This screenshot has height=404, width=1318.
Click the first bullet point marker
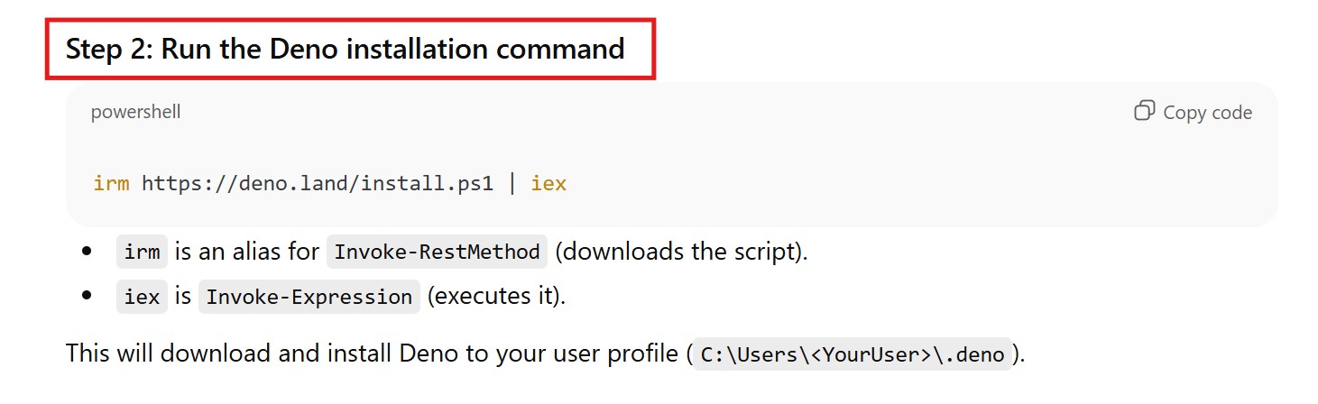87,252
